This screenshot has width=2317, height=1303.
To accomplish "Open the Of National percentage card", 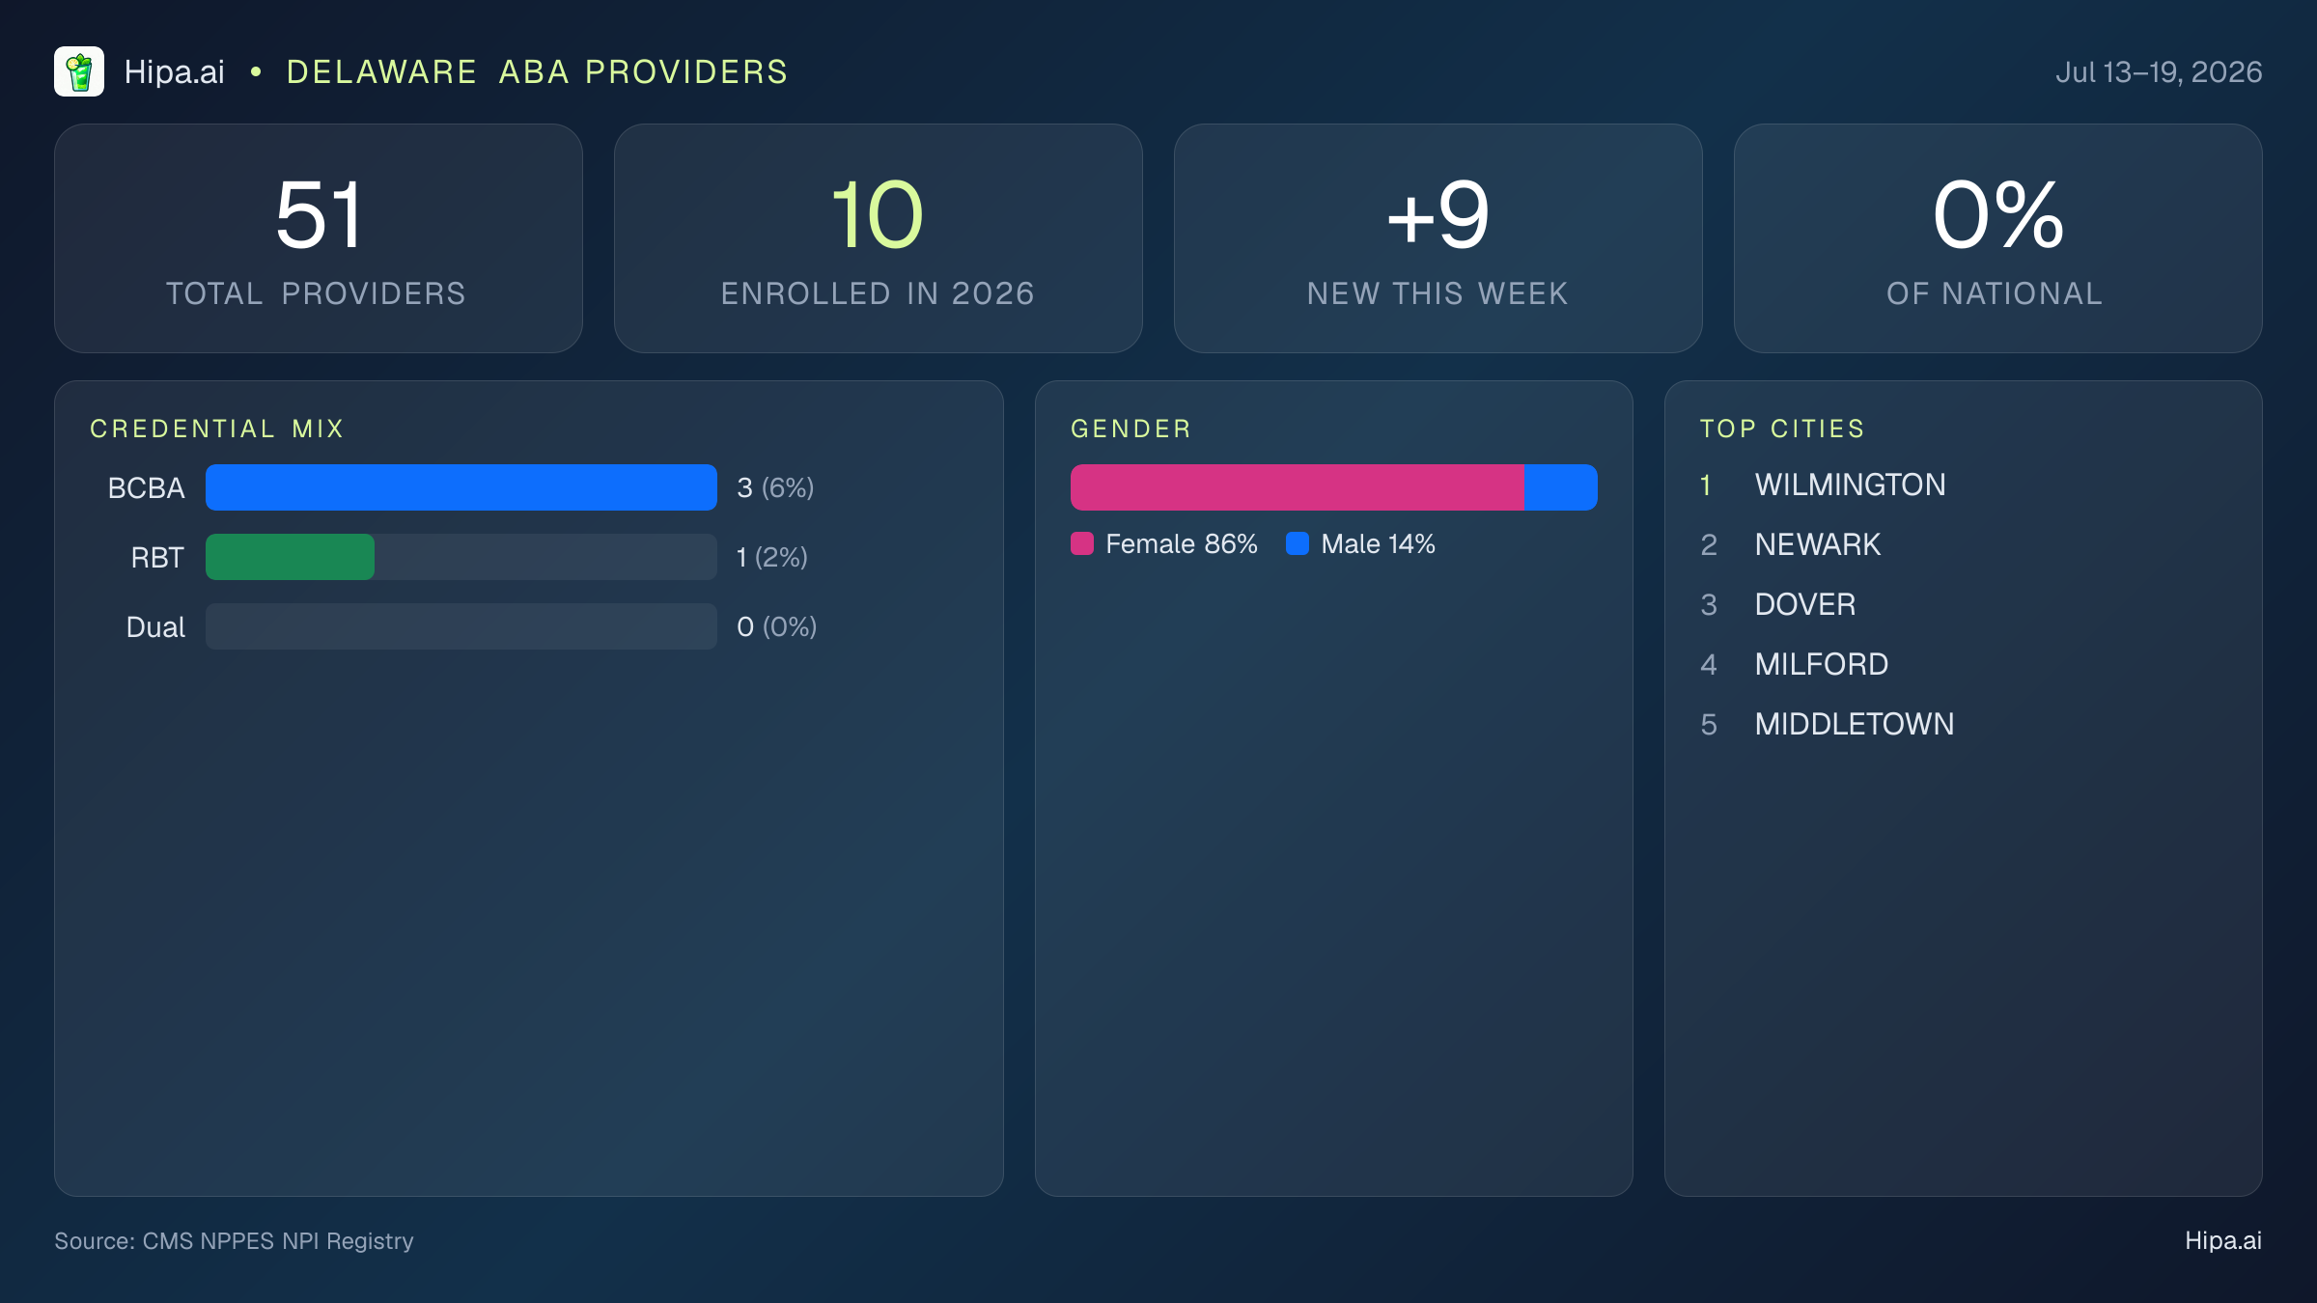I will point(1998,238).
